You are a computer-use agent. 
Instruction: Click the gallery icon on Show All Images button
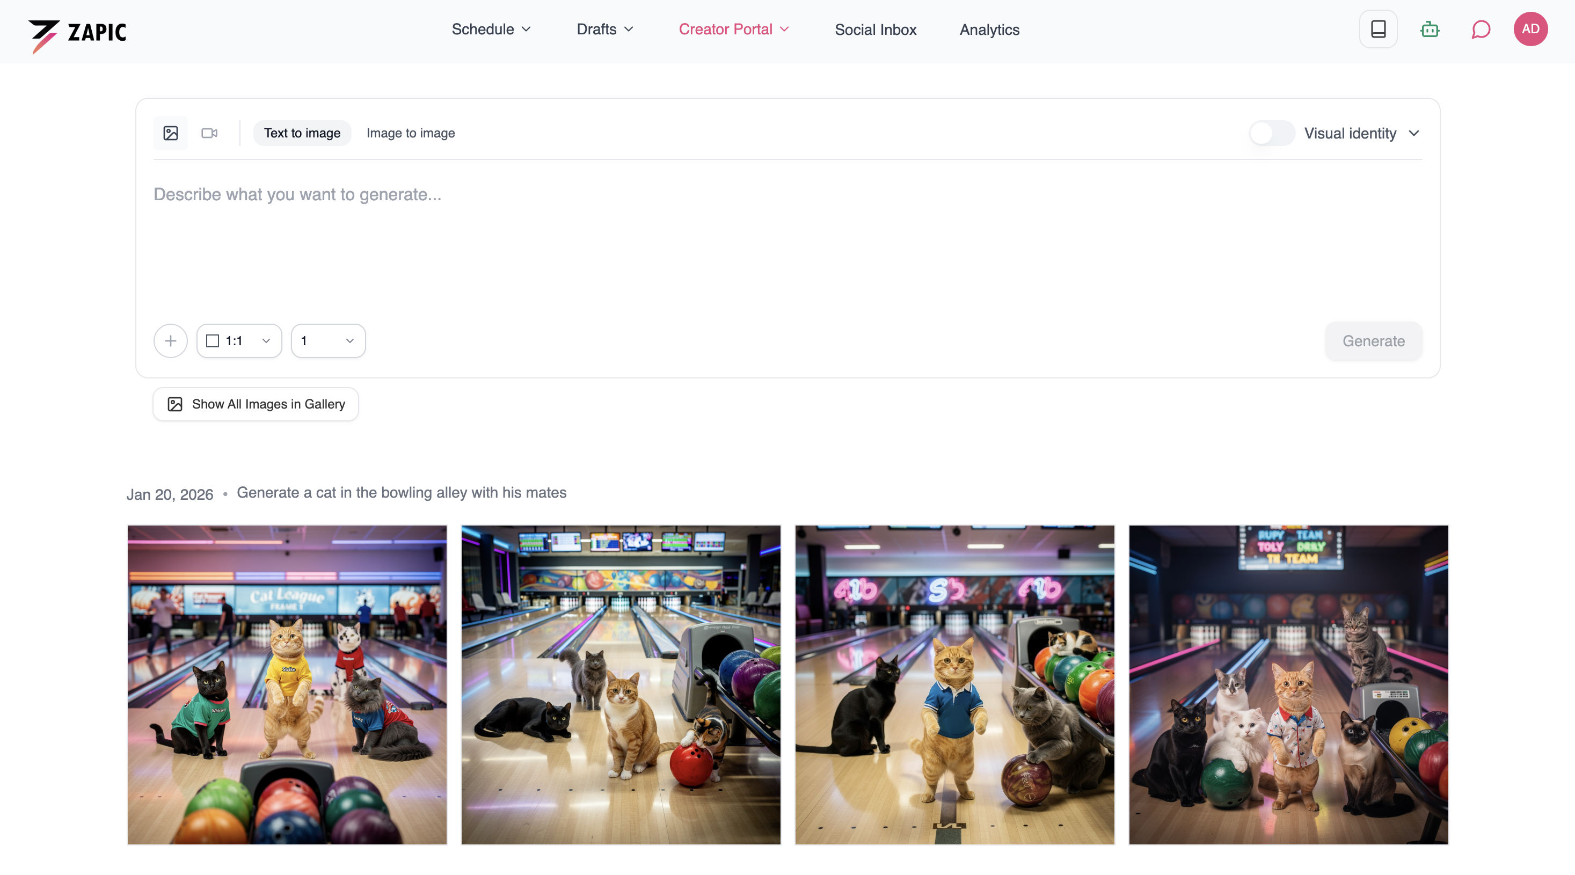[x=175, y=404]
